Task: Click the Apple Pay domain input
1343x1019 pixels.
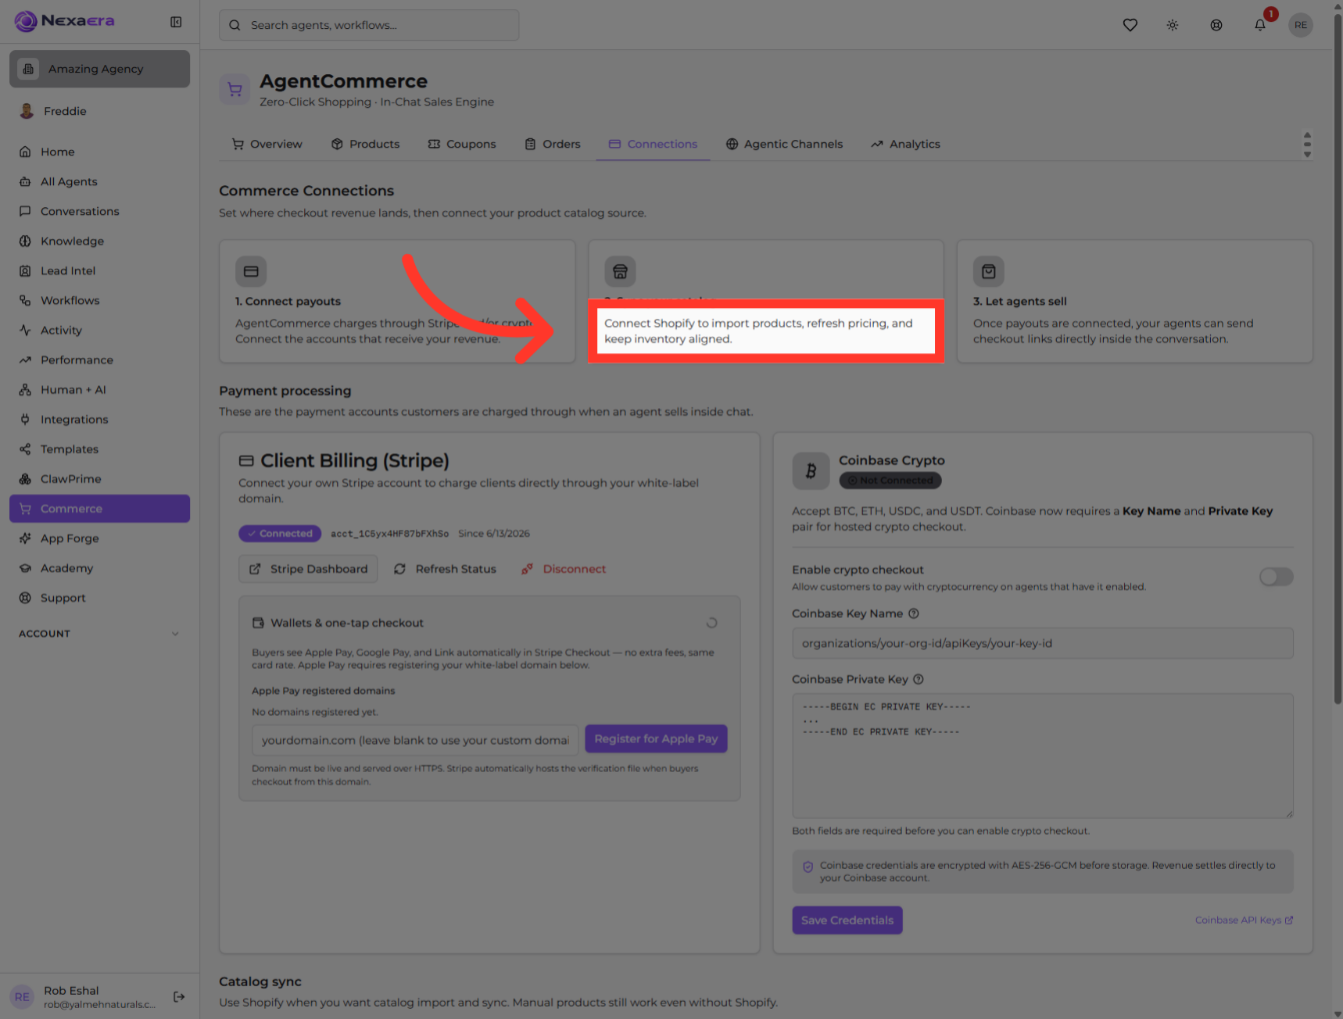Action: 415,740
